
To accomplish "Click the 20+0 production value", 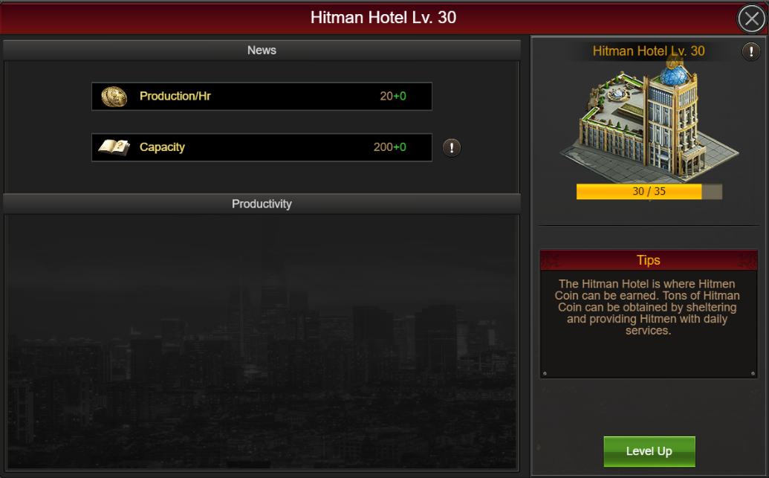I will point(393,96).
